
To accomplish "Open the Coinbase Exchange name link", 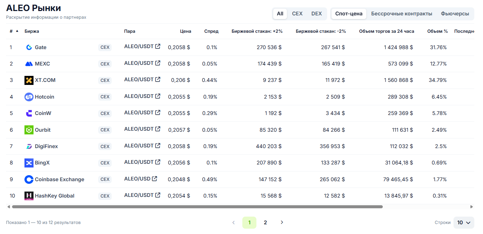I will pos(60,180).
